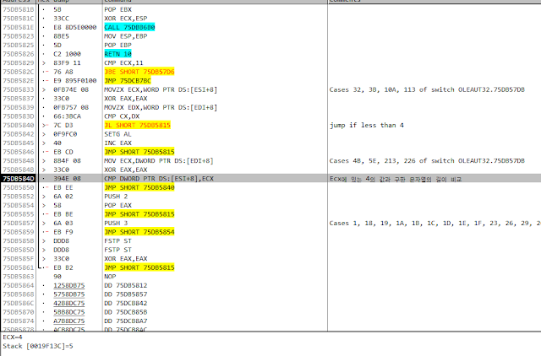This screenshot has height=356, width=541.
Task: Click the NOP instruction
Action: (x=110, y=277)
